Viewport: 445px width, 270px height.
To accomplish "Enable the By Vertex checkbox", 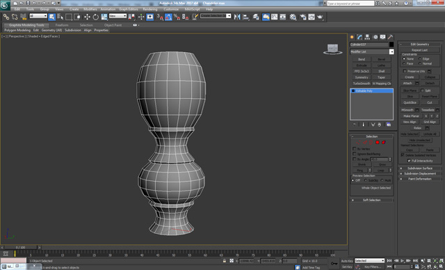I will pyautogui.click(x=355, y=149).
